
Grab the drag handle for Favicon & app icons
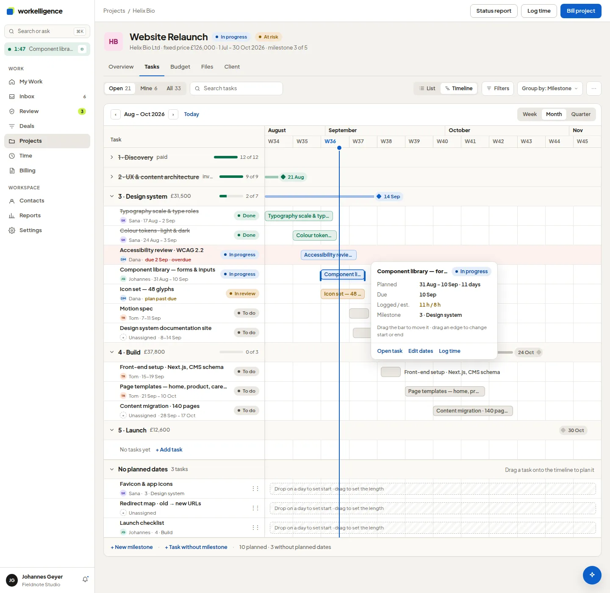coord(255,489)
